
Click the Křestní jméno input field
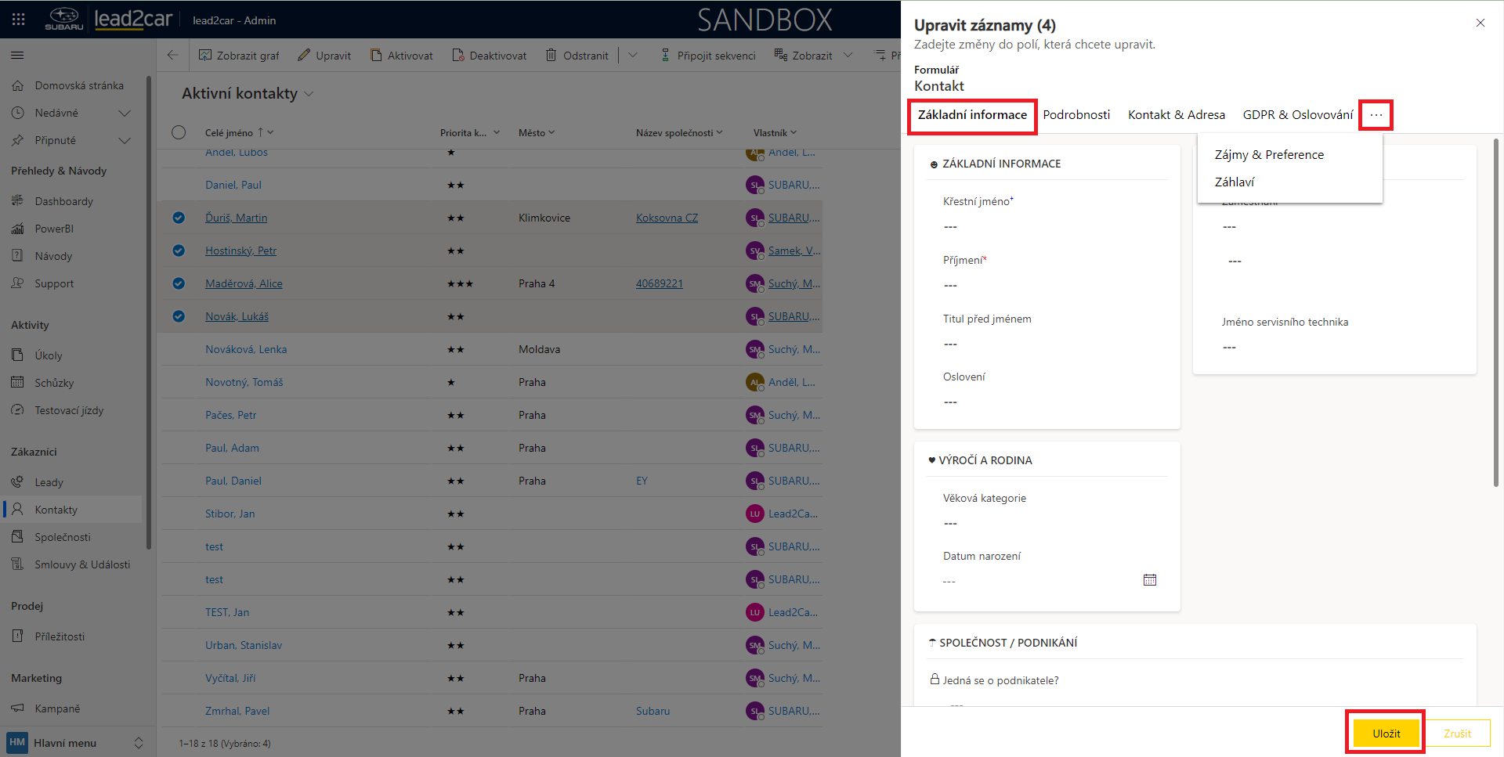(1046, 226)
